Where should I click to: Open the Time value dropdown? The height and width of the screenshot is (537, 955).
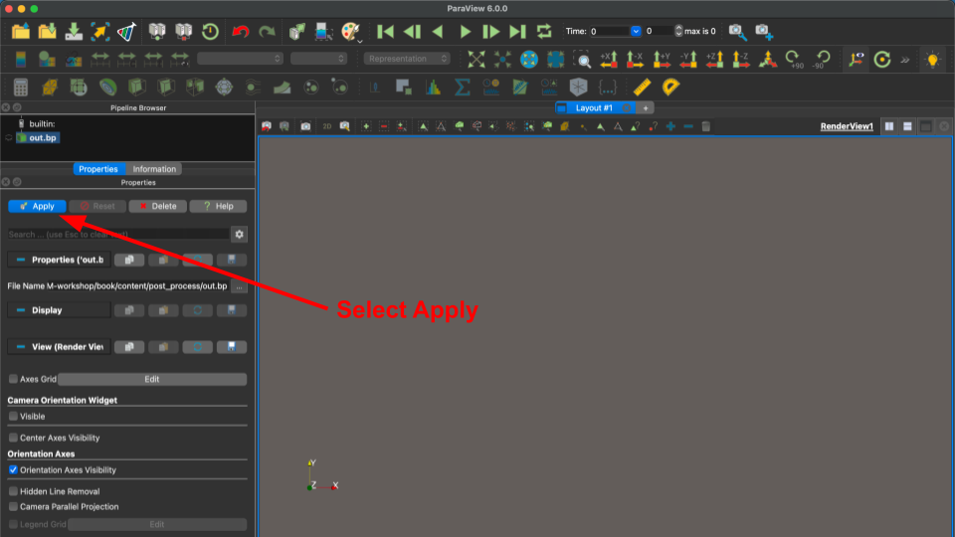point(636,31)
